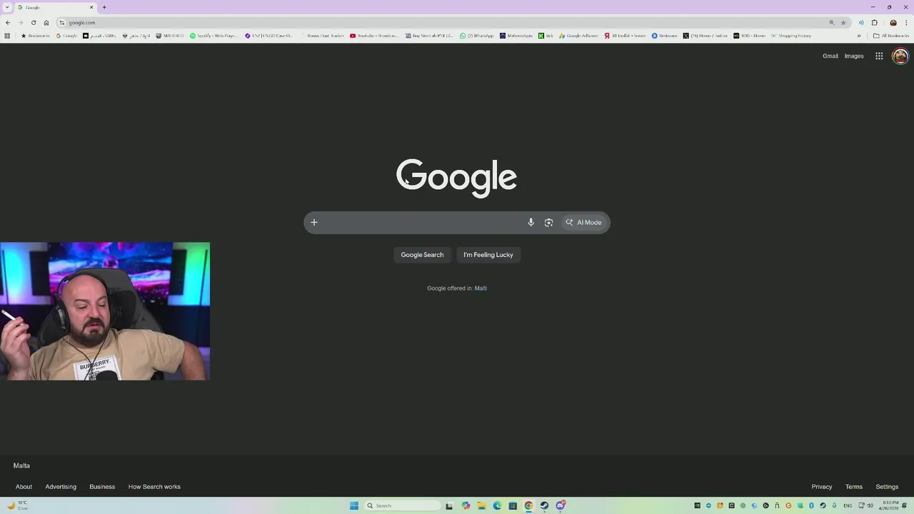Open Steam from the taskbar
The width and height of the screenshot is (914, 514).
point(544,505)
